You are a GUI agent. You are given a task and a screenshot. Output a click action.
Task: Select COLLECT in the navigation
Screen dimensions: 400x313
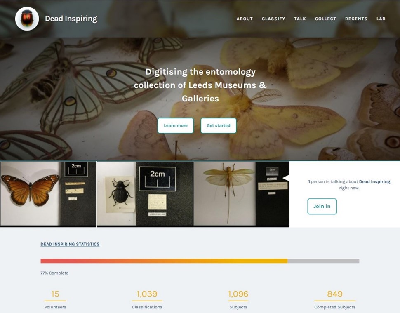click(x=325, y=19)
